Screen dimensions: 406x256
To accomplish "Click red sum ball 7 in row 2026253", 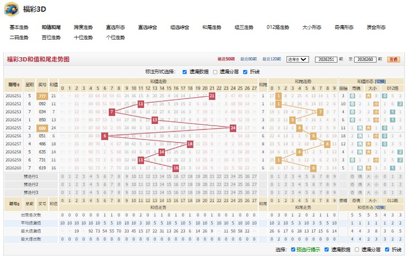I will (111, 112).
